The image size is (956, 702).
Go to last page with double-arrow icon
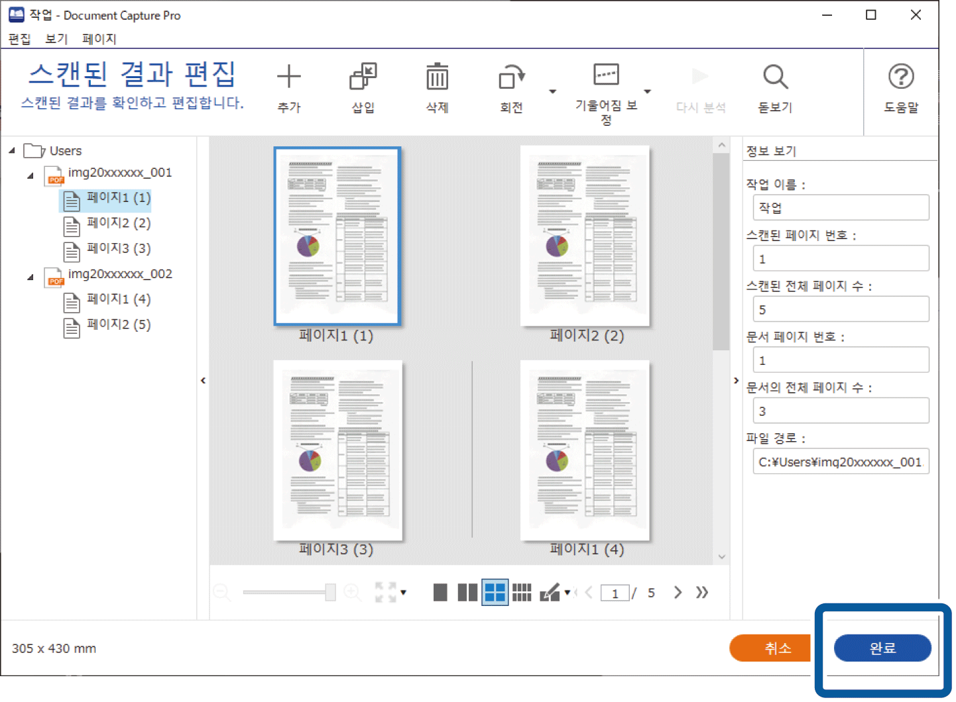702,592
